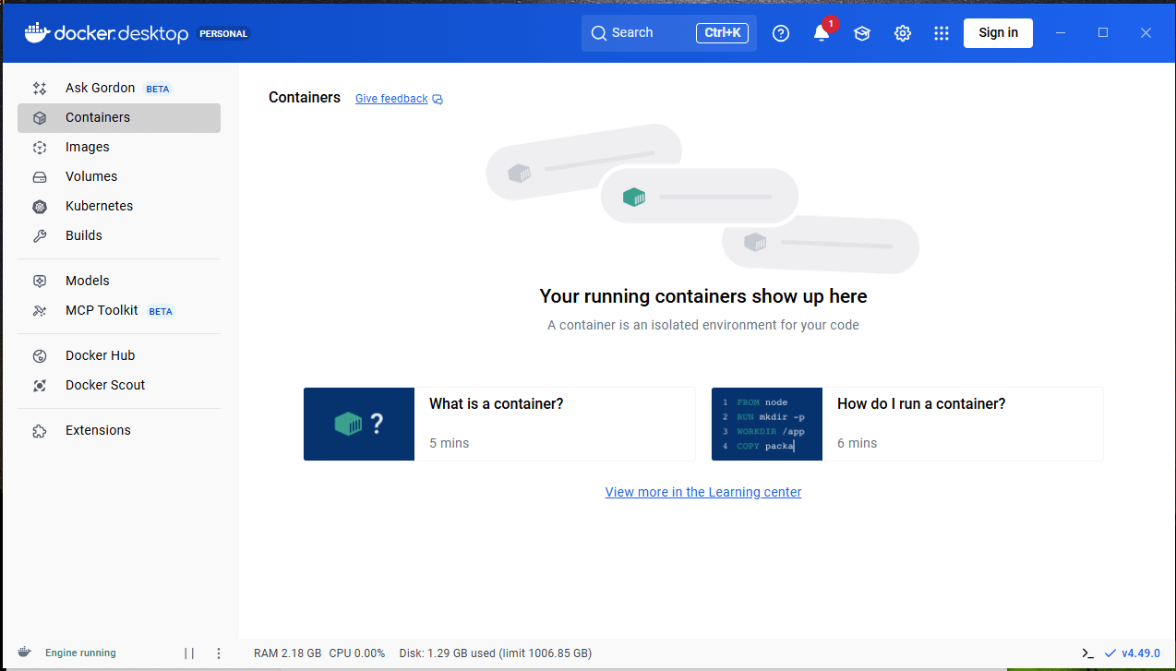
Task: Open the Learning center graduation cap icon
Action: (x=862, y=33)
